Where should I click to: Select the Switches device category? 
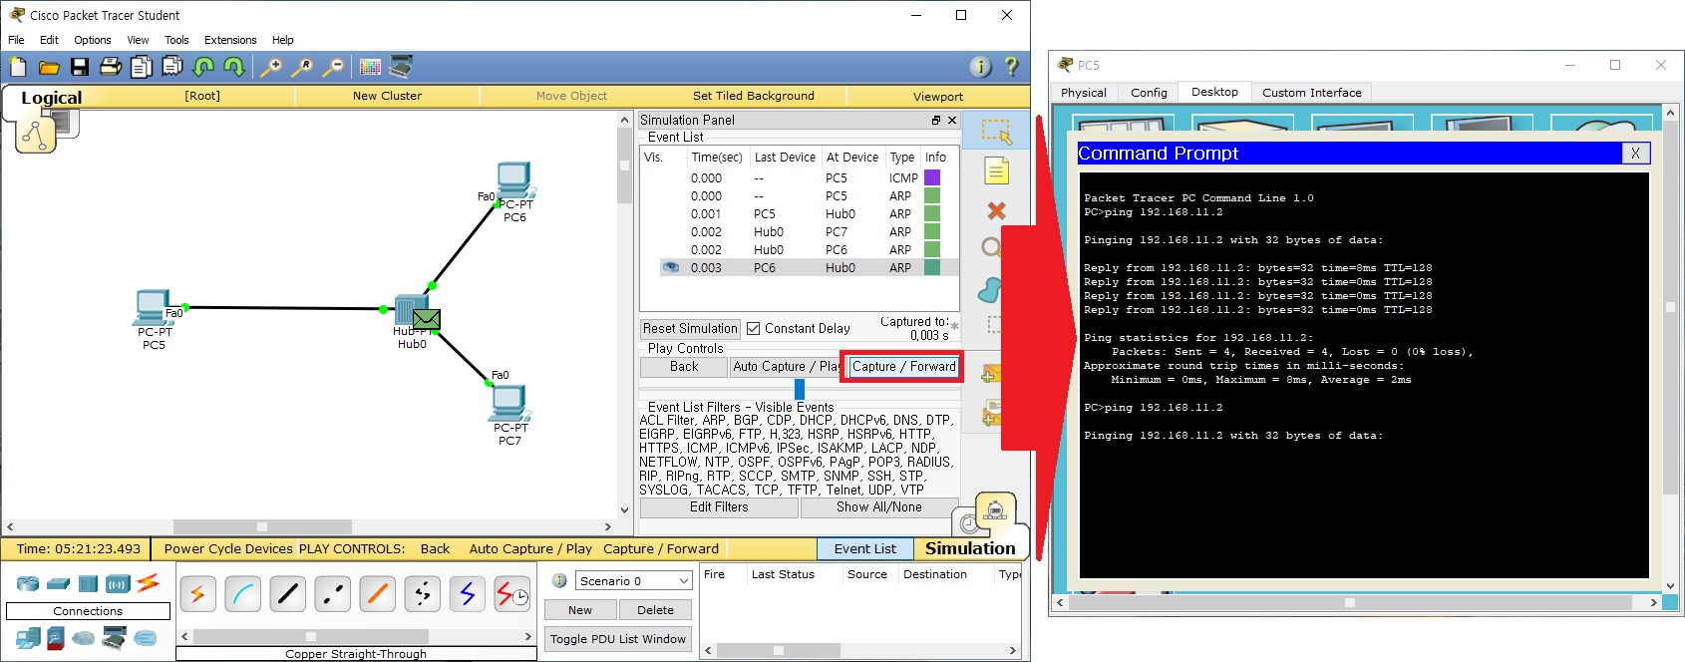tap(58, 583)
